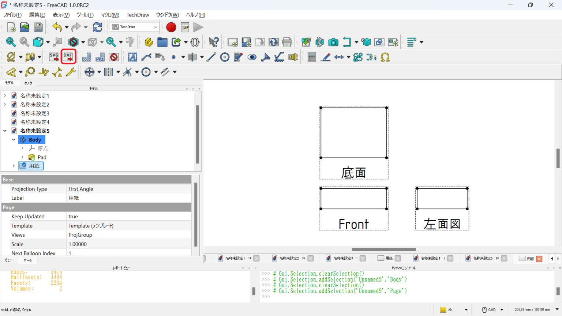Export the drawing page as DXF

(x=67, y=57)
